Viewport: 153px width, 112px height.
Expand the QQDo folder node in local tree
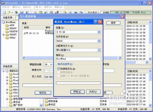(x=7, y=90)
